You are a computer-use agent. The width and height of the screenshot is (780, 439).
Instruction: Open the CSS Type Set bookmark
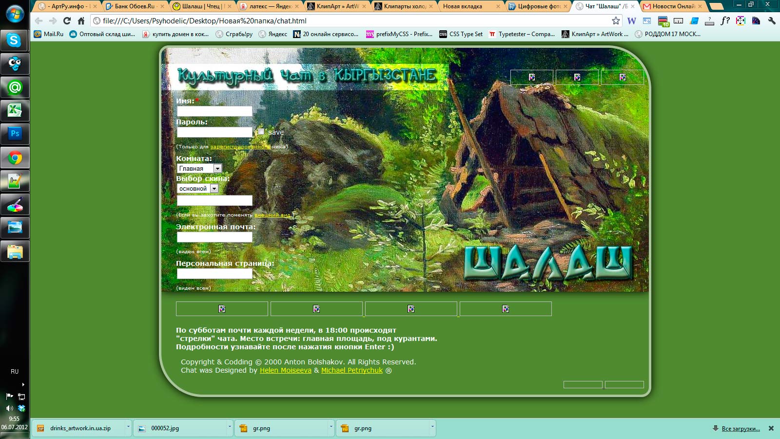pos(461,34)
